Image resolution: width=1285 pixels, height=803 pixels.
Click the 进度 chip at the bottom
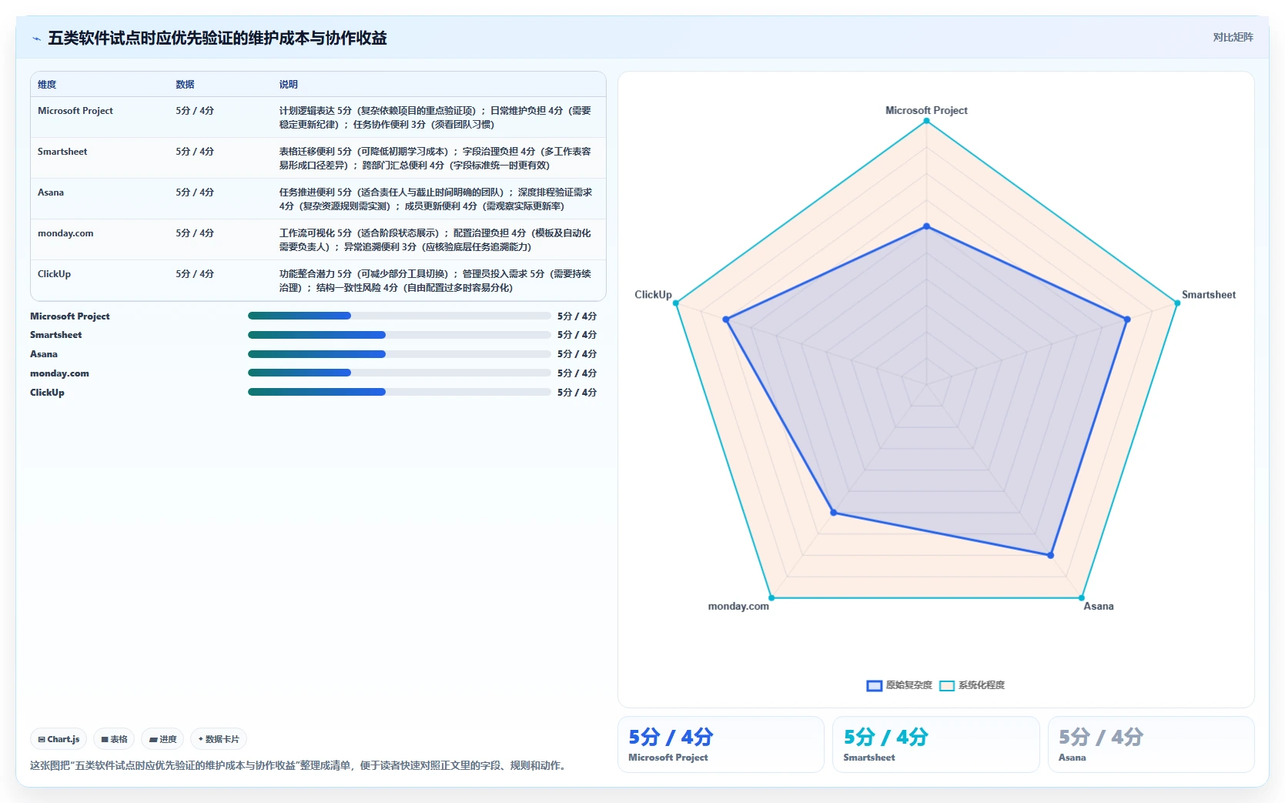(x=162, y=739)
